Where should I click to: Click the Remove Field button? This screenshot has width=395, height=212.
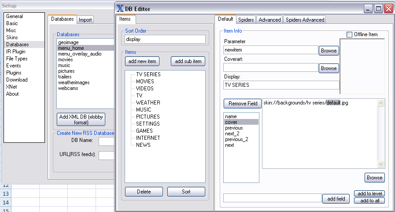tap(243, 104)
